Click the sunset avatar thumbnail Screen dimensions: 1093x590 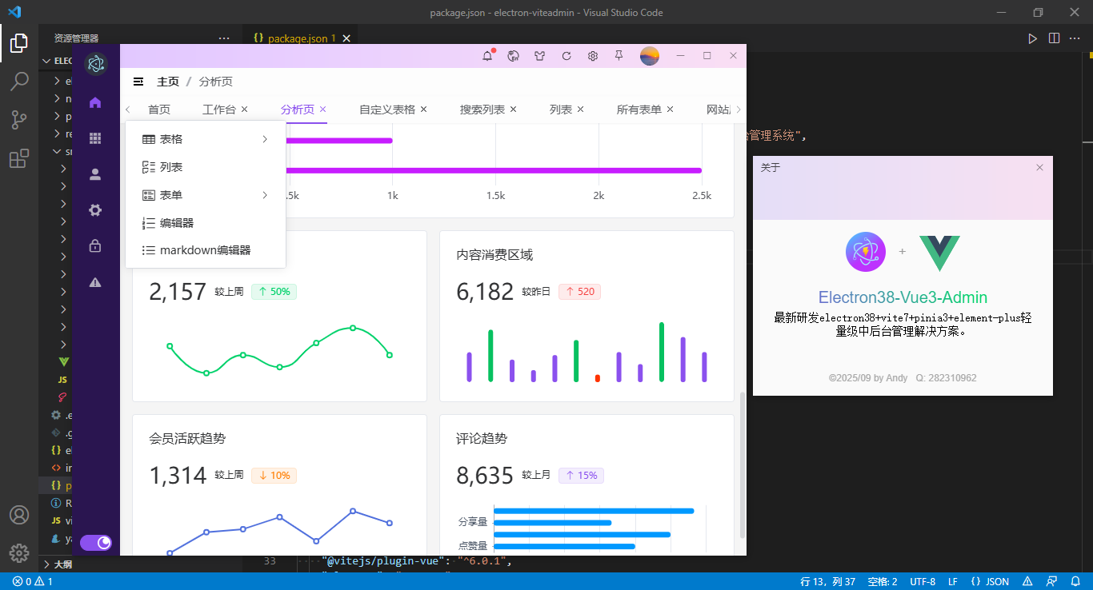649,56
